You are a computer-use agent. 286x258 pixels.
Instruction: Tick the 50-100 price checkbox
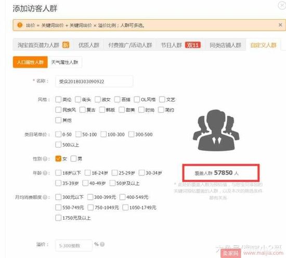click(x=79, y=134)
